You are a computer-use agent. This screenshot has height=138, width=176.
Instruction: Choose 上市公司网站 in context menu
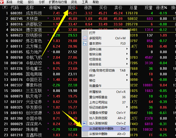pos(106,102)
